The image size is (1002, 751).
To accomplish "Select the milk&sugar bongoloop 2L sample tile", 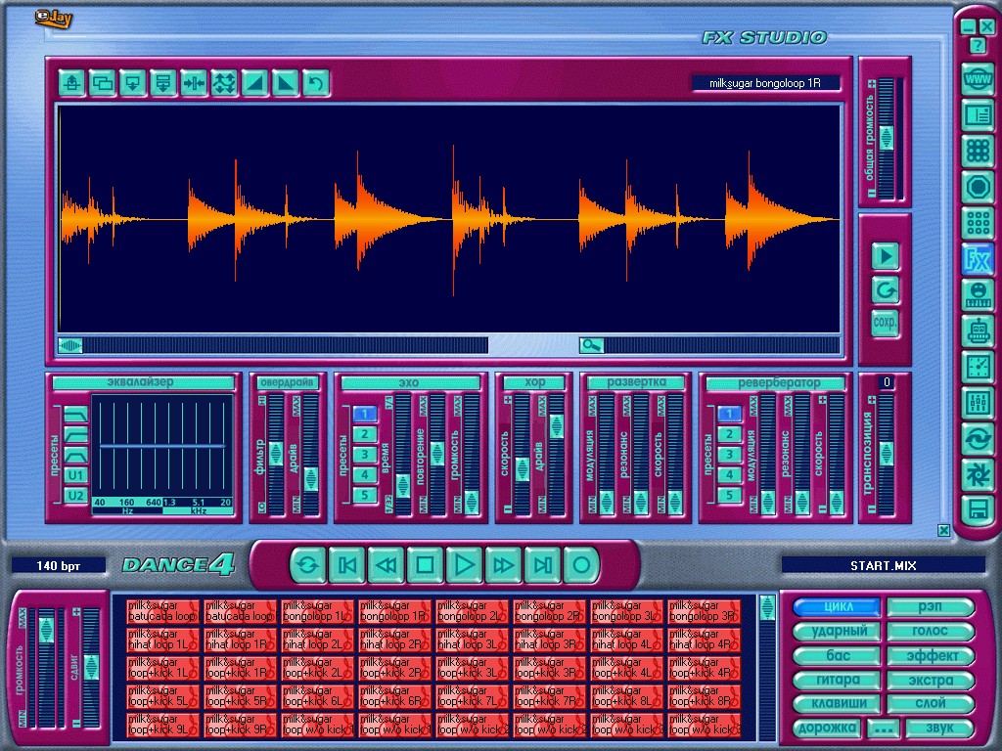I will click(472, 612).
